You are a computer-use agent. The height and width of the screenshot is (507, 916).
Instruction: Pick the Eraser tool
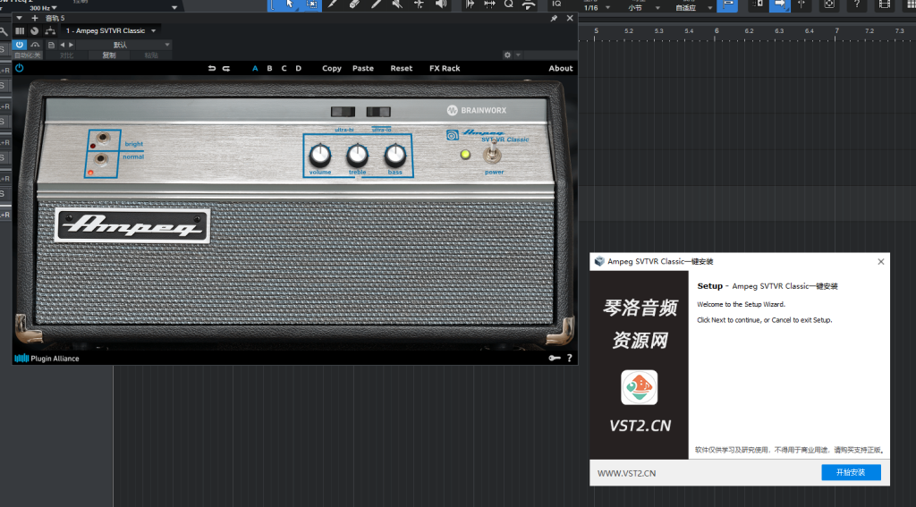tap(354, 4)
